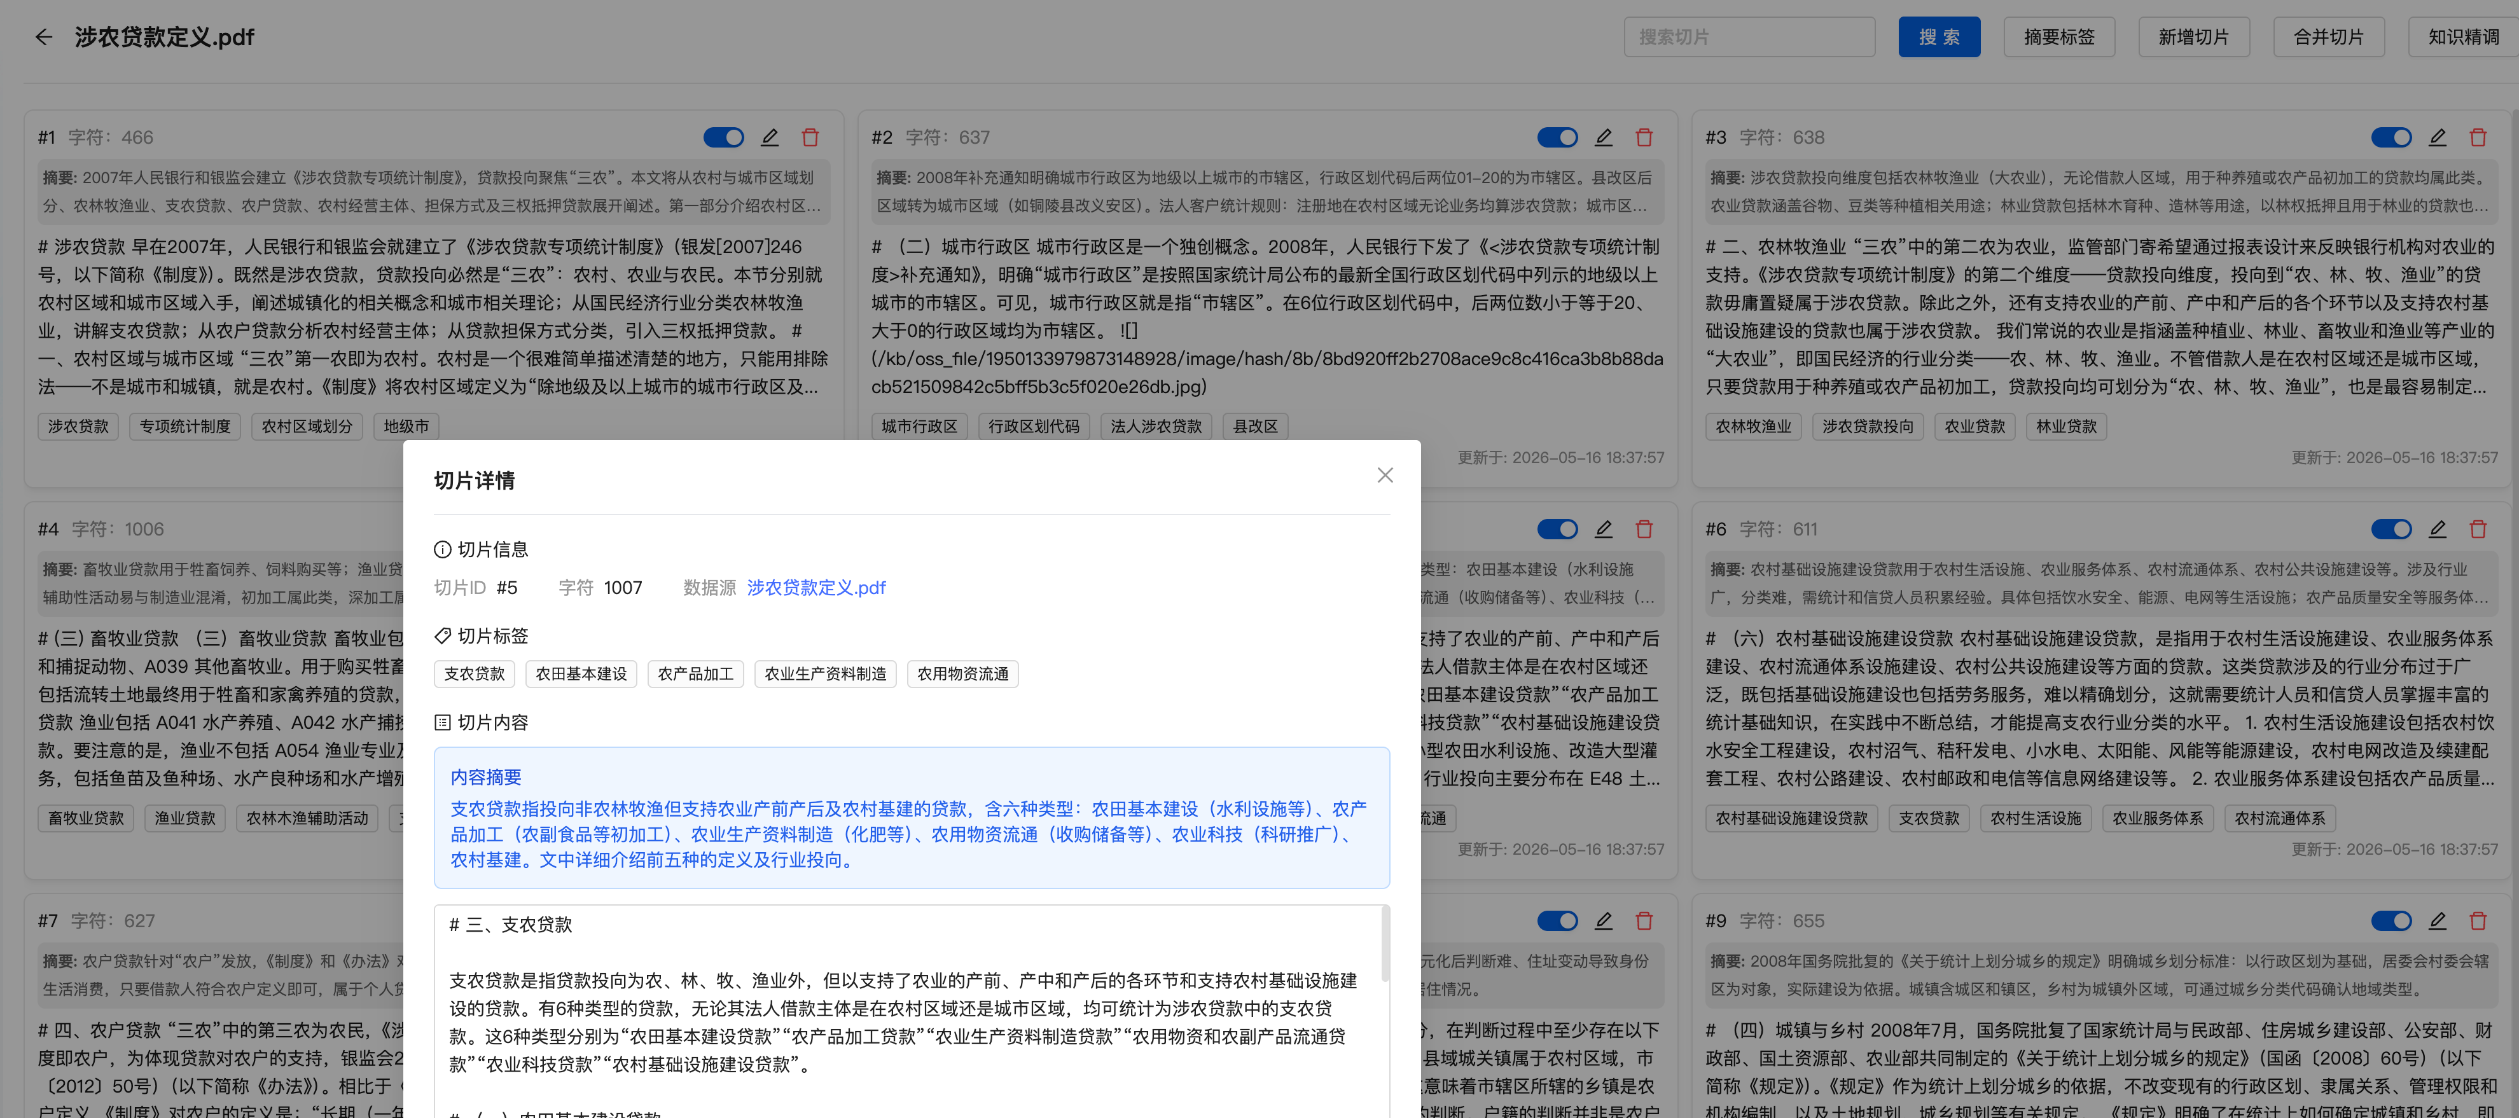Toggle the enable switch on slice #6
The image size is (2519, 1118).
click(x=2392, y=530)
